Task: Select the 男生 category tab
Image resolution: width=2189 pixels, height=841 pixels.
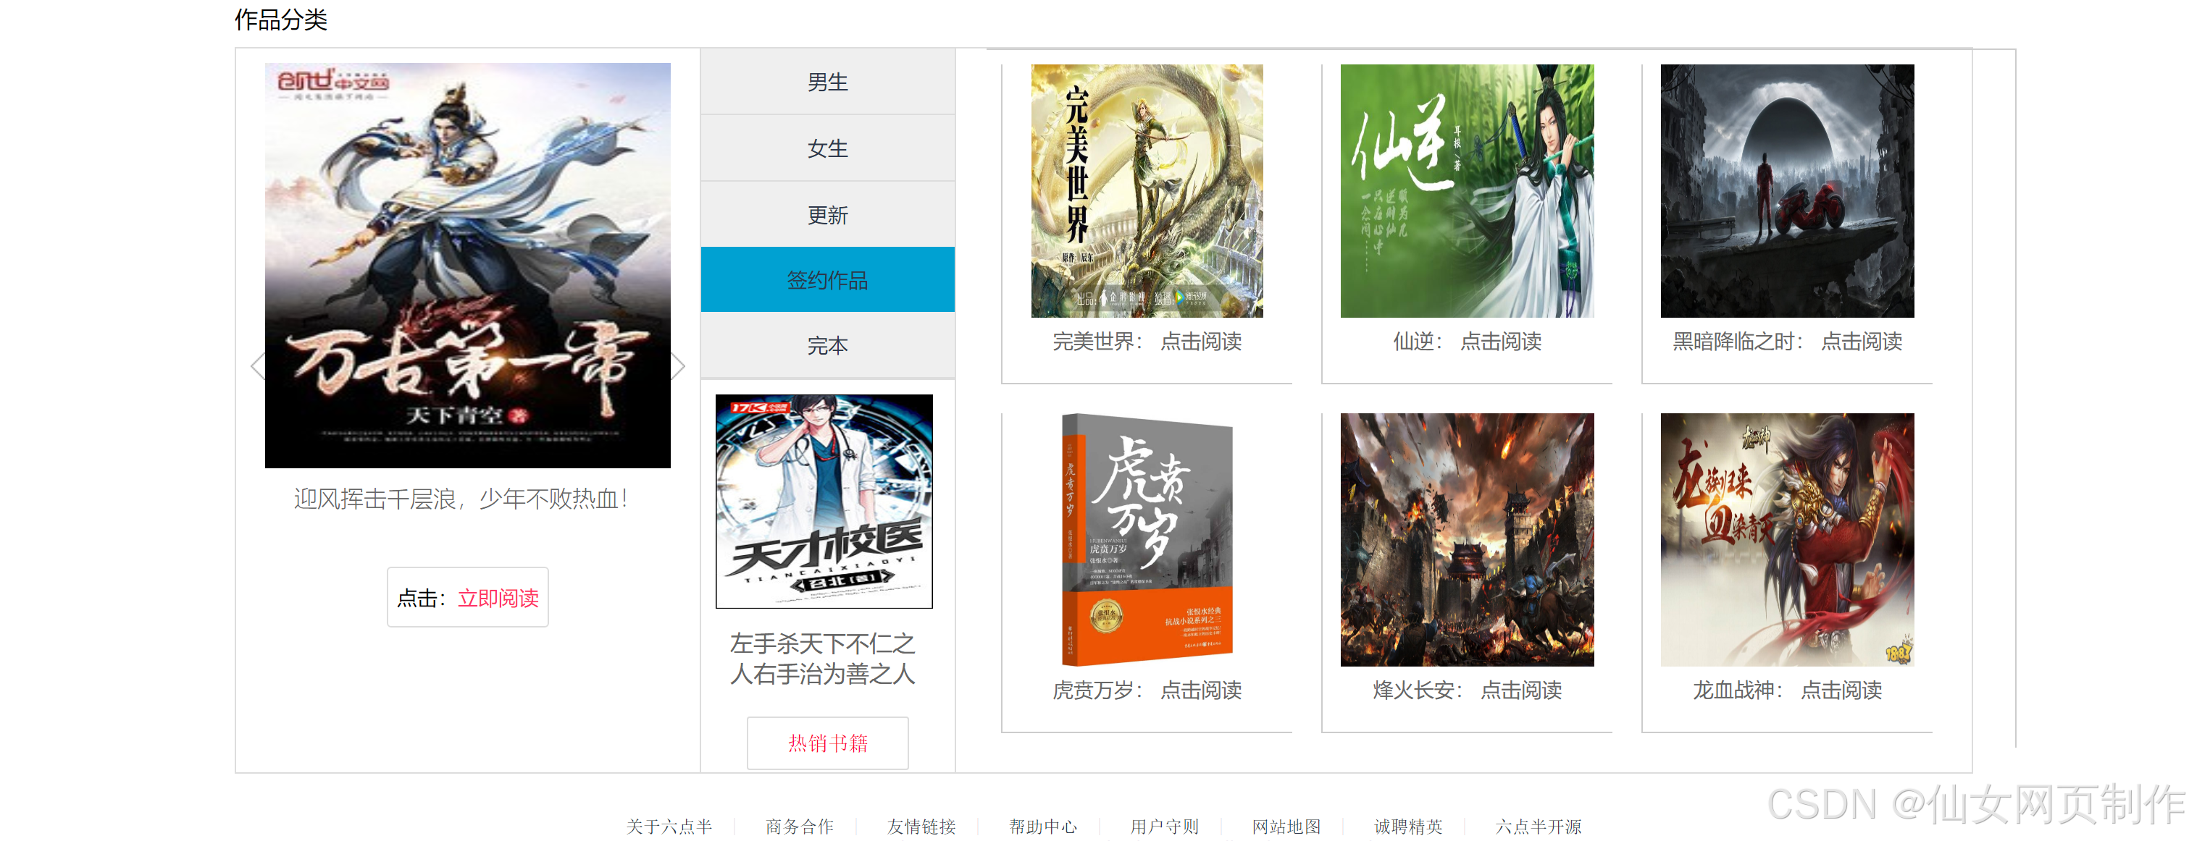Action: pyautogui.click(x=826, y=83)
